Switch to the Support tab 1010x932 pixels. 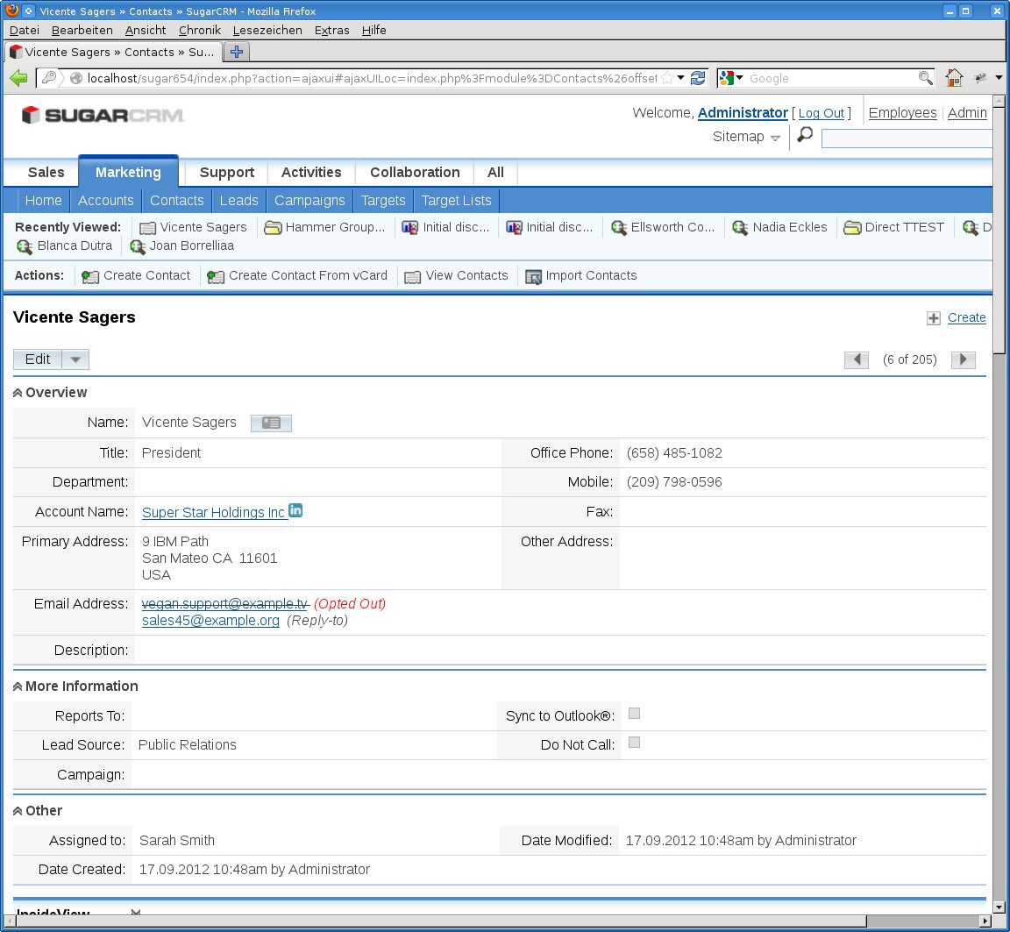point(226,173)
